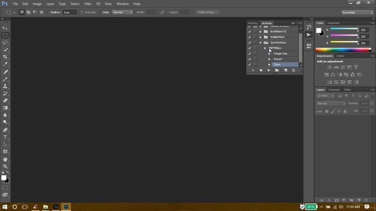The height and width of the screenshot is (211, 376).
Task: Select the Path Selection tool
Action: [x=5, y=144]
